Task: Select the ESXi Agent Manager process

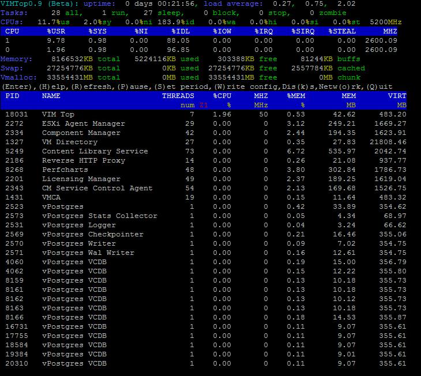Action: click(x=83, y=123)
